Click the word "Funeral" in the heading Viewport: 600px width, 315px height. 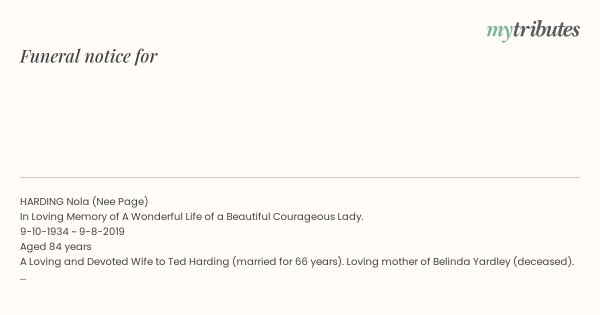click(50, 56)
